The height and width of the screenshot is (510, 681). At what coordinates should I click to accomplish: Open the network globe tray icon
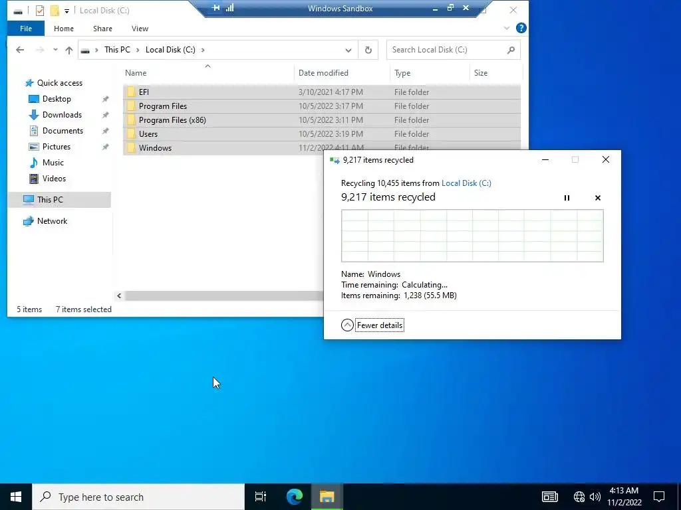tap(579, 497)
